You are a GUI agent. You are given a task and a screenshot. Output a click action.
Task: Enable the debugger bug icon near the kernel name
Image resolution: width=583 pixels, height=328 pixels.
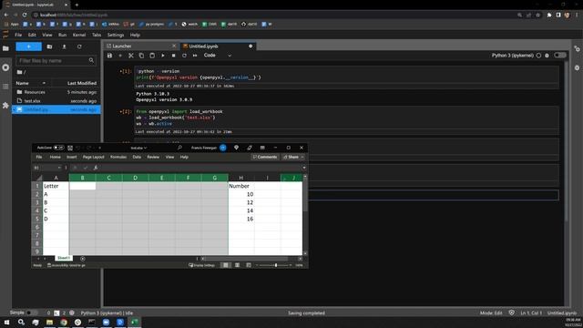[x=547, y=56]
